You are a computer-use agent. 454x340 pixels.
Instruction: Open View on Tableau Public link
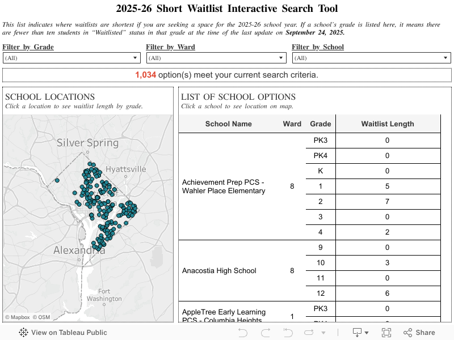coord(69,333)
